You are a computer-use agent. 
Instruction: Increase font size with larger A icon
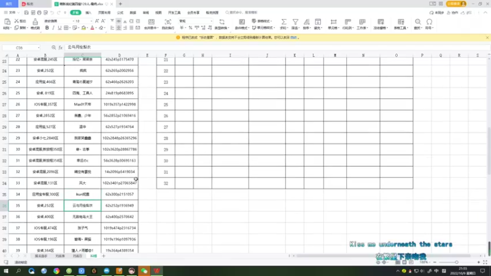pyautogui.click(x=97, y=21)
